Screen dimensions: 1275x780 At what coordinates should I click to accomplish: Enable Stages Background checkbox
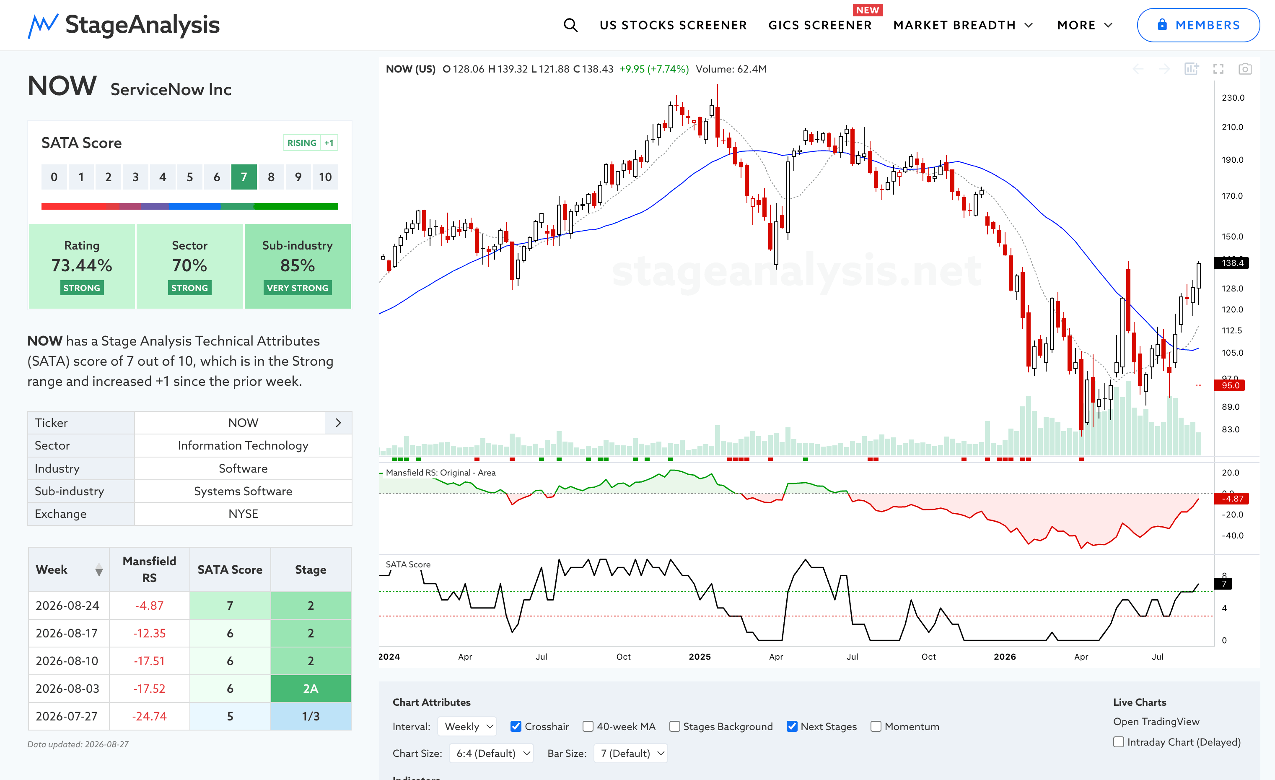pos(675,727)
